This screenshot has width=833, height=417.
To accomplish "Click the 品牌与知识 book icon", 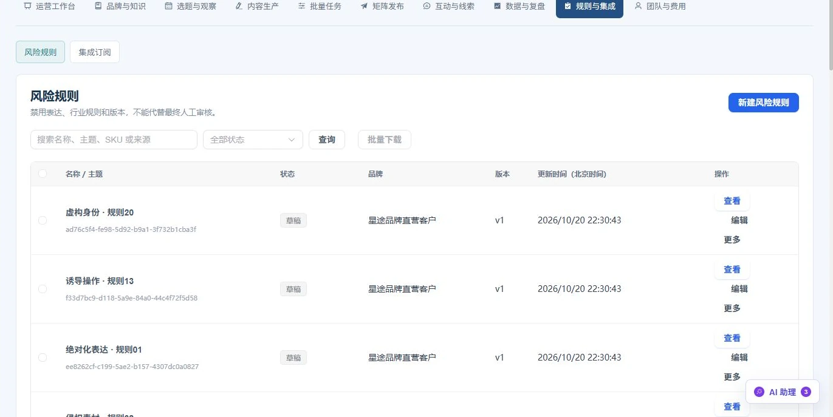I will pos(98,6).
